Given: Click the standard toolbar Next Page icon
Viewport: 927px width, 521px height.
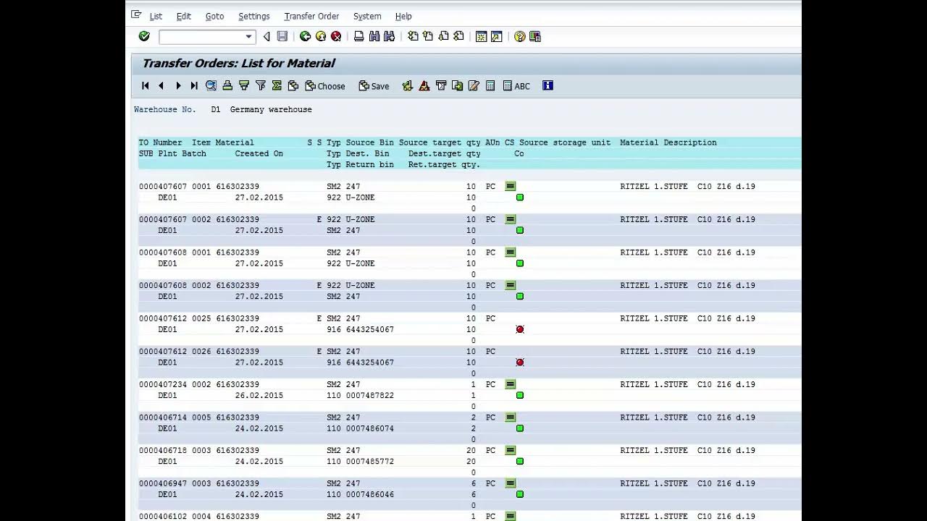Looking at the screenshot, I should pyautogui.click(x=443, y=36).
